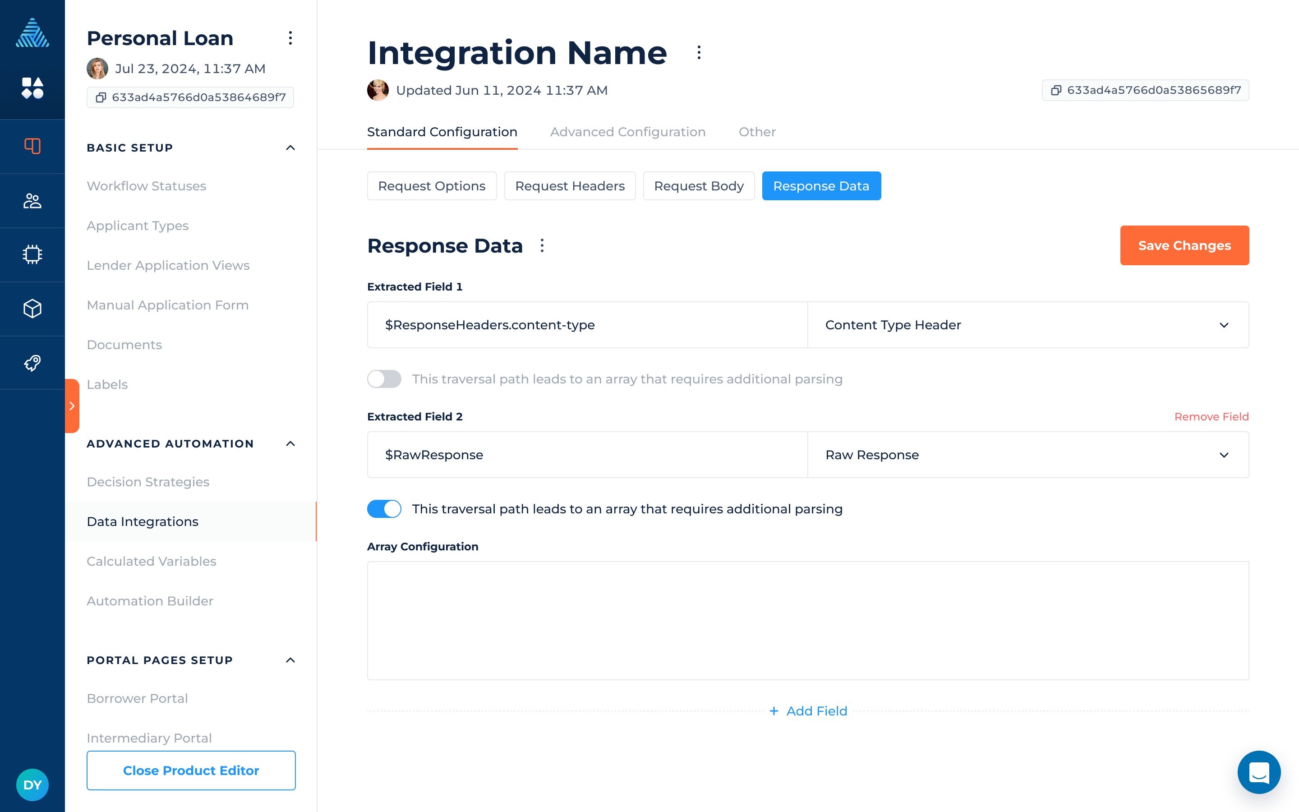Click the rocket launch sidebar icon
Viewport: 1299px width, 812px height.
pyautogui.click(x=32, y=363)
